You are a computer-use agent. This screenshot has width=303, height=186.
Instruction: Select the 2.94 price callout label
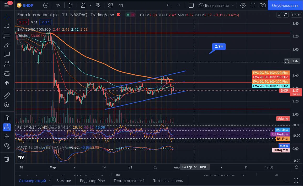tap(219, 47)
